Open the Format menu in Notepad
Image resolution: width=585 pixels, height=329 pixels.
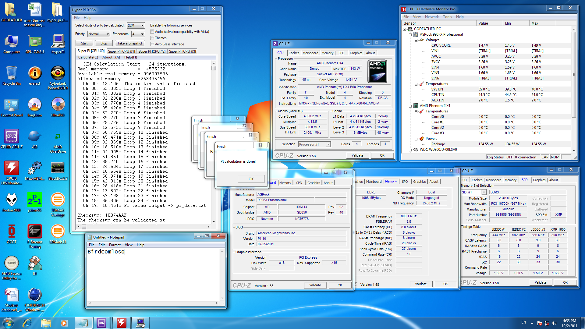115,245
